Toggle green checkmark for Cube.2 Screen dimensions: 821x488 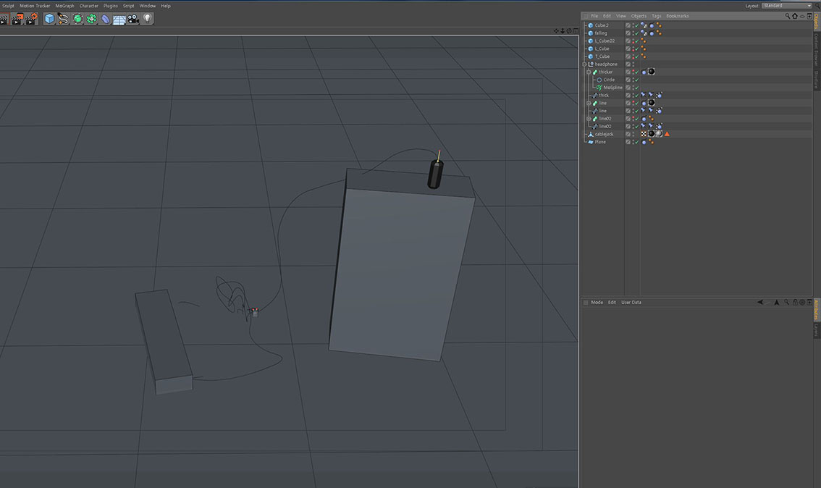(636, 25)
